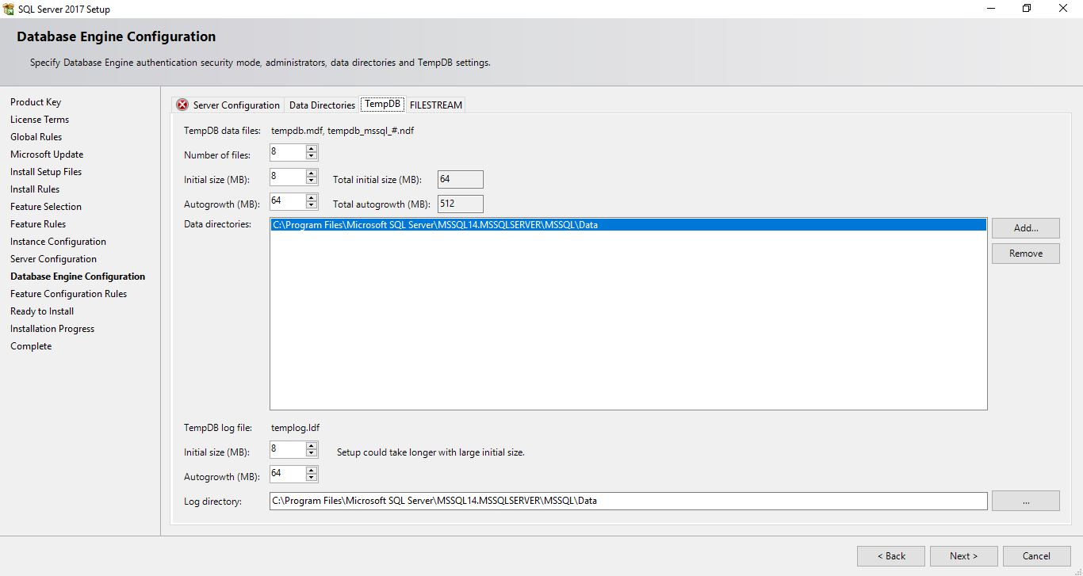Increase TempDB log Autogrowth with the spinner
This screenshot has width=1083, height=576.
[312, 469]
